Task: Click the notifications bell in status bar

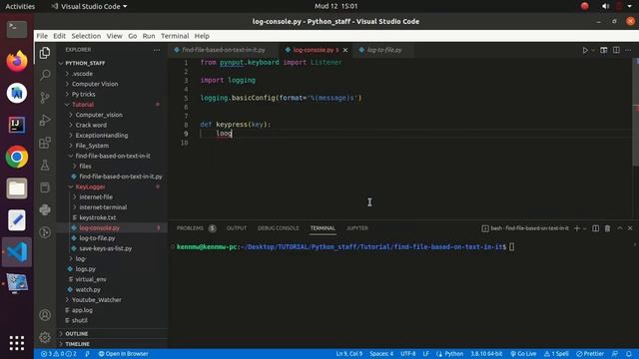Action: 629,354
